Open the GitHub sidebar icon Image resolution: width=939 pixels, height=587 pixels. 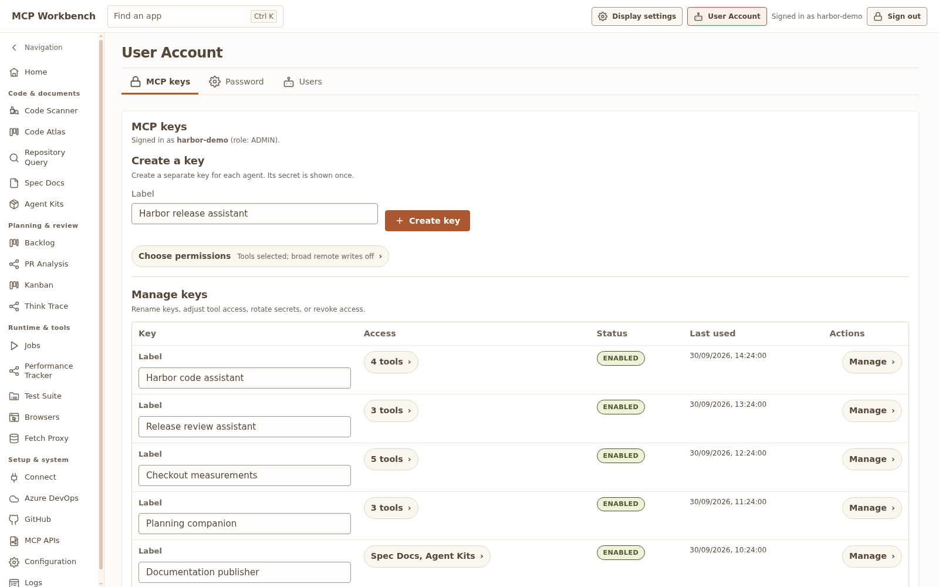tap(14, 519)
